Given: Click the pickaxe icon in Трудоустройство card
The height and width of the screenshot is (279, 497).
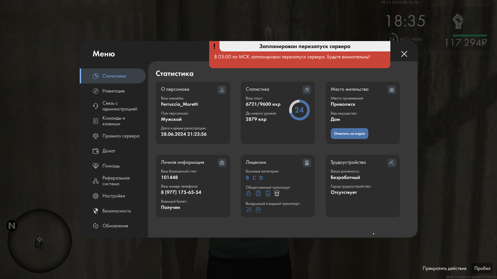Looking at the screenshot, I should pyautogui.click(x=392, y=163).
